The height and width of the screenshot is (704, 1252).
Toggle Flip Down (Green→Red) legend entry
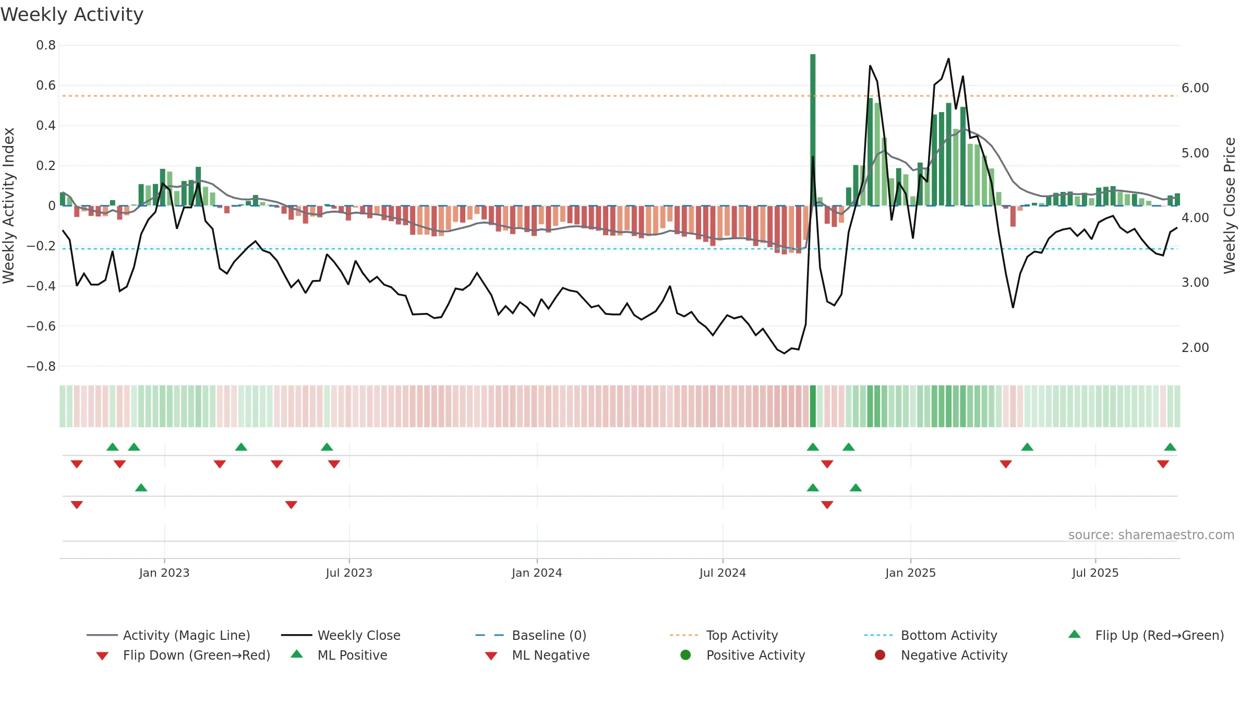183,655
